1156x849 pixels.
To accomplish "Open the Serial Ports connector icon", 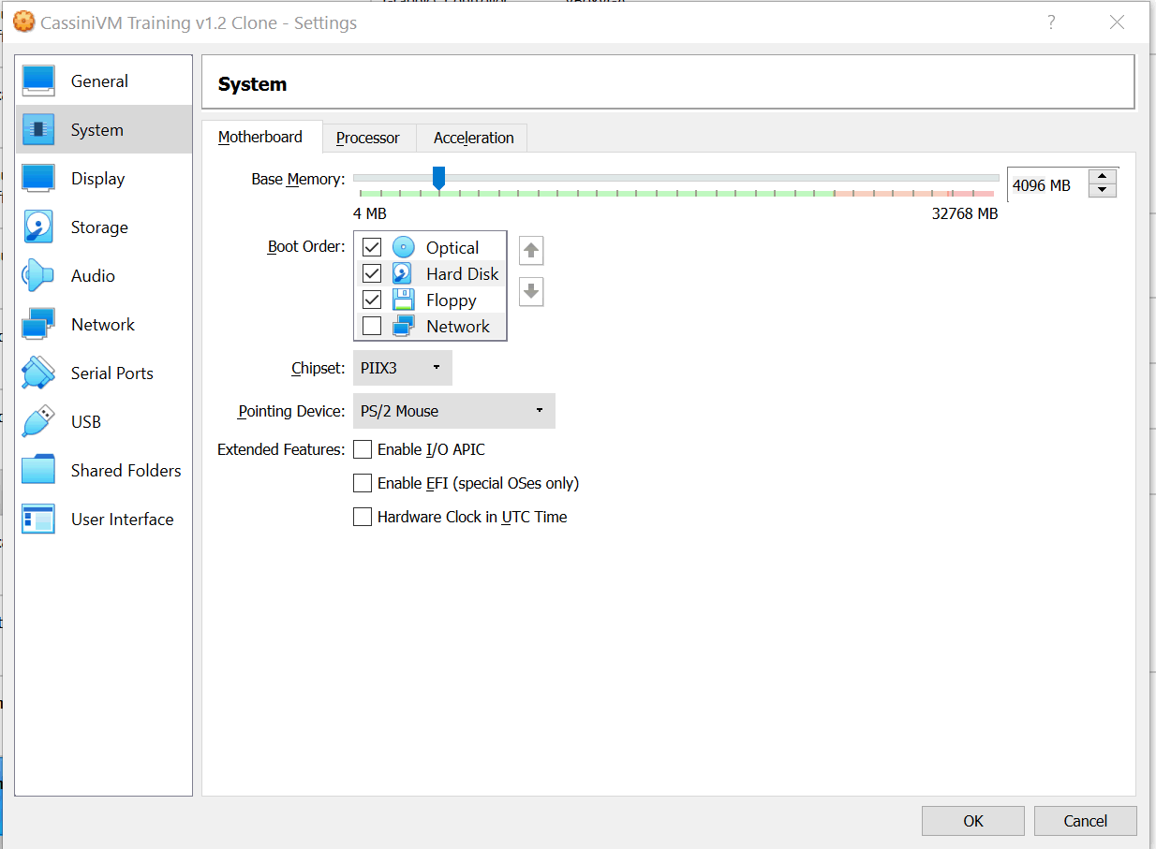I will (x=39, y=373).
